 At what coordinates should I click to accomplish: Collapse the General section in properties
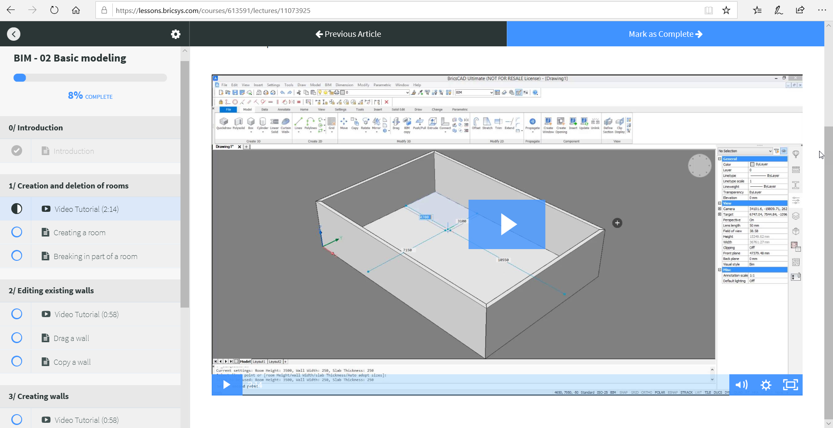tap(720, 159)
